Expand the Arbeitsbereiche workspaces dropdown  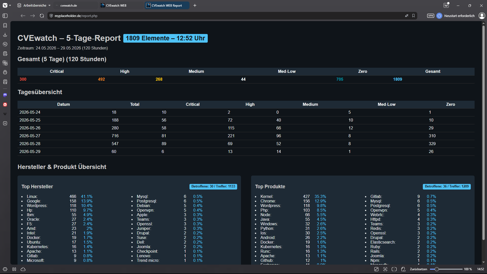pyautogui.click(x=34, y=5)
